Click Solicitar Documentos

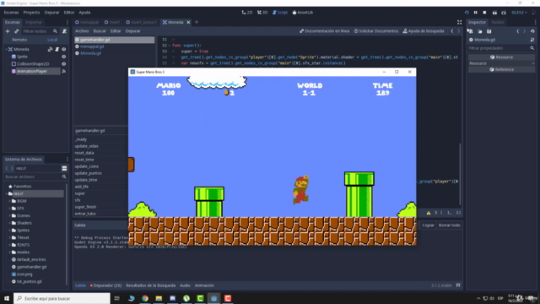pos(376,31)
